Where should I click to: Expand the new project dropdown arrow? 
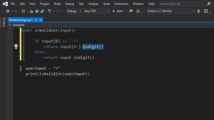(27, 11)
